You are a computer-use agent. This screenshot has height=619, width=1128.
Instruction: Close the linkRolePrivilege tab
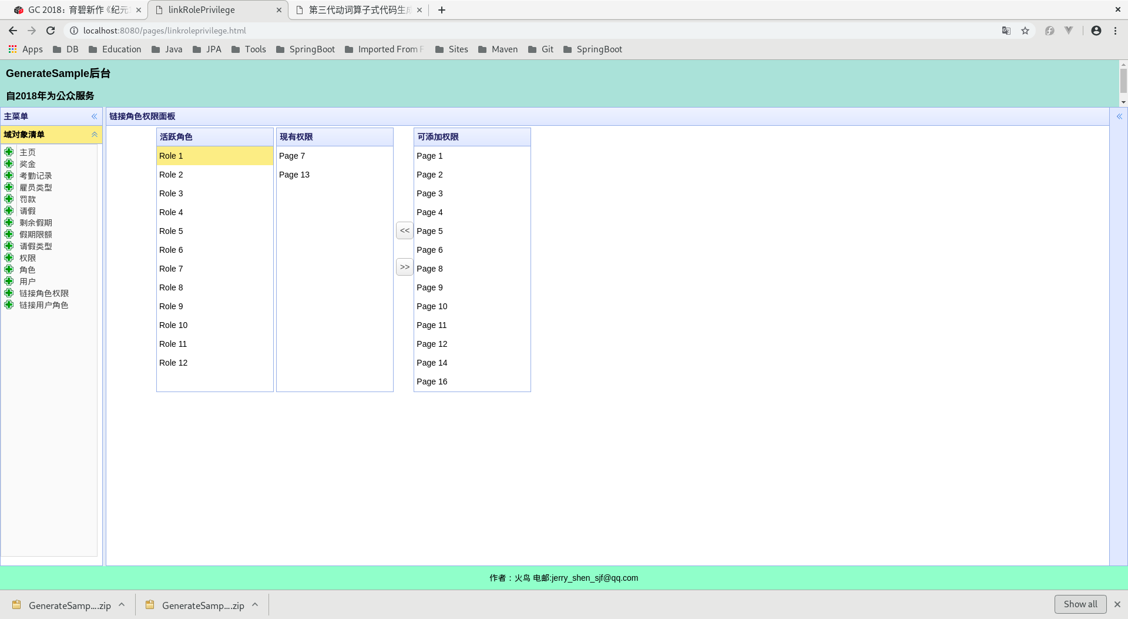coord(279,10)
